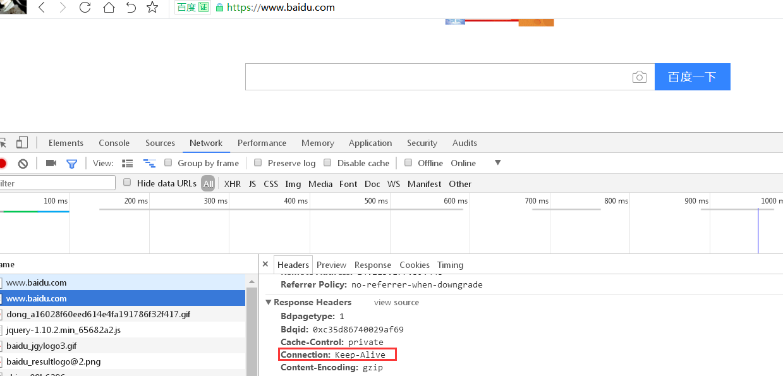Select dong_a16028f60eed614e4fa191786f32f417.gif request
Image resolution: width=783 pixels, height=376 pixels.
click(123, 314)
